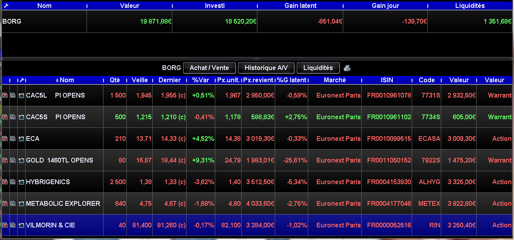Delete the ECA position
Screen dimensions: 514x240
[x=5, y=138]
